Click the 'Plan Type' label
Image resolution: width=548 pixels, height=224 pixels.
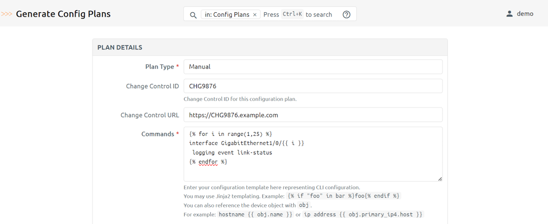click(159, 67)
